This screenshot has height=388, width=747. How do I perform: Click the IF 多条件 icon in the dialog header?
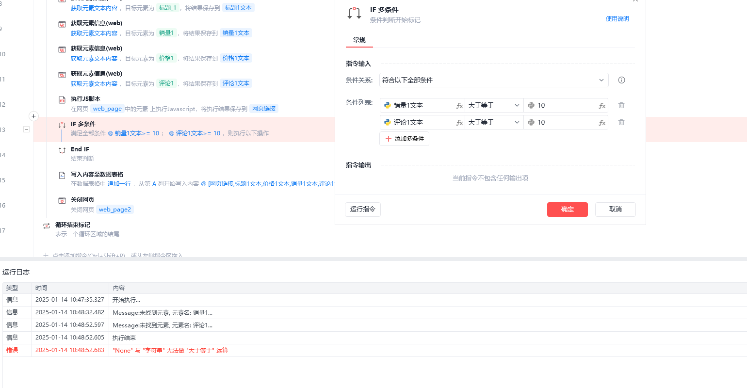355,14
